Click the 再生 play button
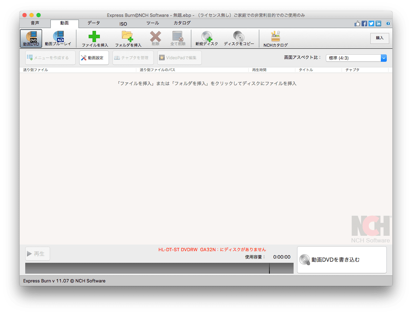Viewport: 412px width, 314px height. click(x=37, y=254)
